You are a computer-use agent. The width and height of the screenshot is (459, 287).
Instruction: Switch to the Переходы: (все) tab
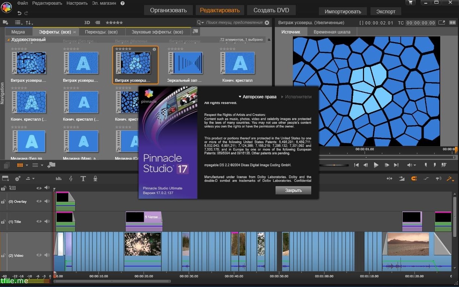(101, 32)
